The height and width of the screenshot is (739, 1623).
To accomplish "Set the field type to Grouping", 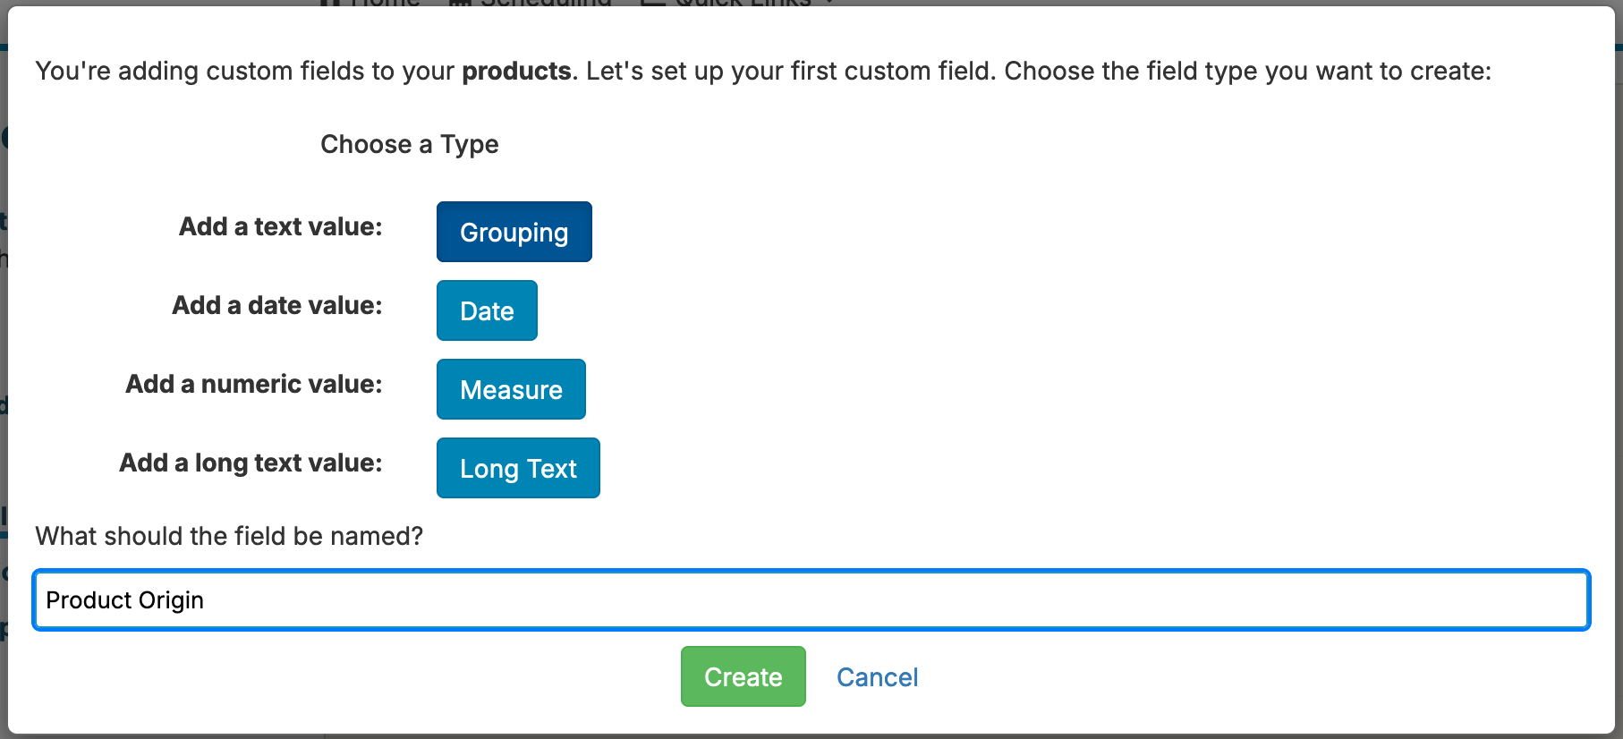I will pyautogui.click(x=514, y=232).
